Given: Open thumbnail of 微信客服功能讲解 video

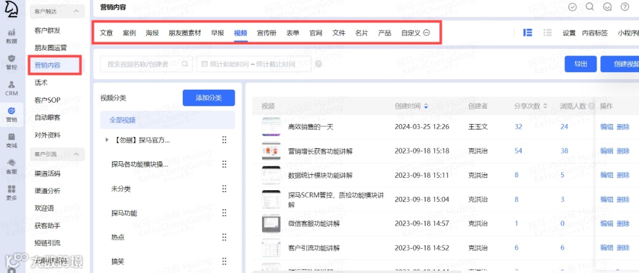Looking at the screenshot, I should tap(271, 223).
